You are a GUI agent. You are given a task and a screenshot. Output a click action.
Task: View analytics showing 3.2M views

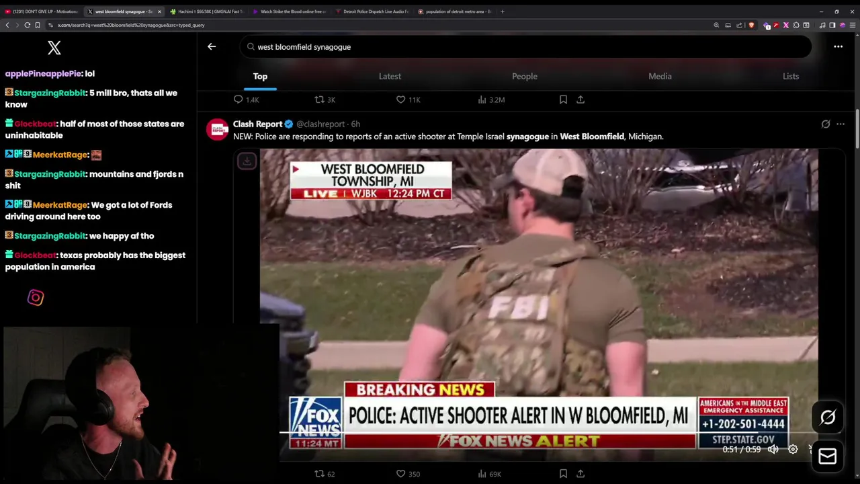click(x=491, y=99)
